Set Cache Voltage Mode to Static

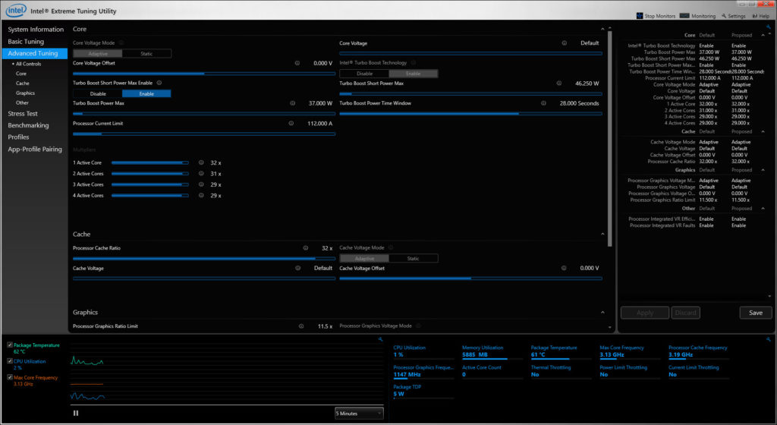point(414,258)
